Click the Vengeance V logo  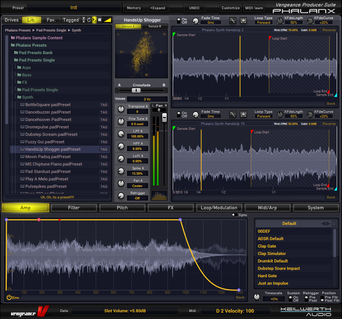43,311
